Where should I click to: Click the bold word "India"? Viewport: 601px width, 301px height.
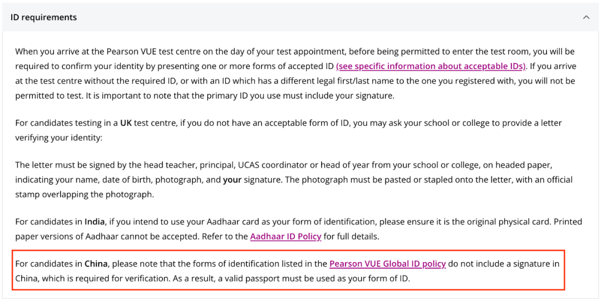click(95, 222)
